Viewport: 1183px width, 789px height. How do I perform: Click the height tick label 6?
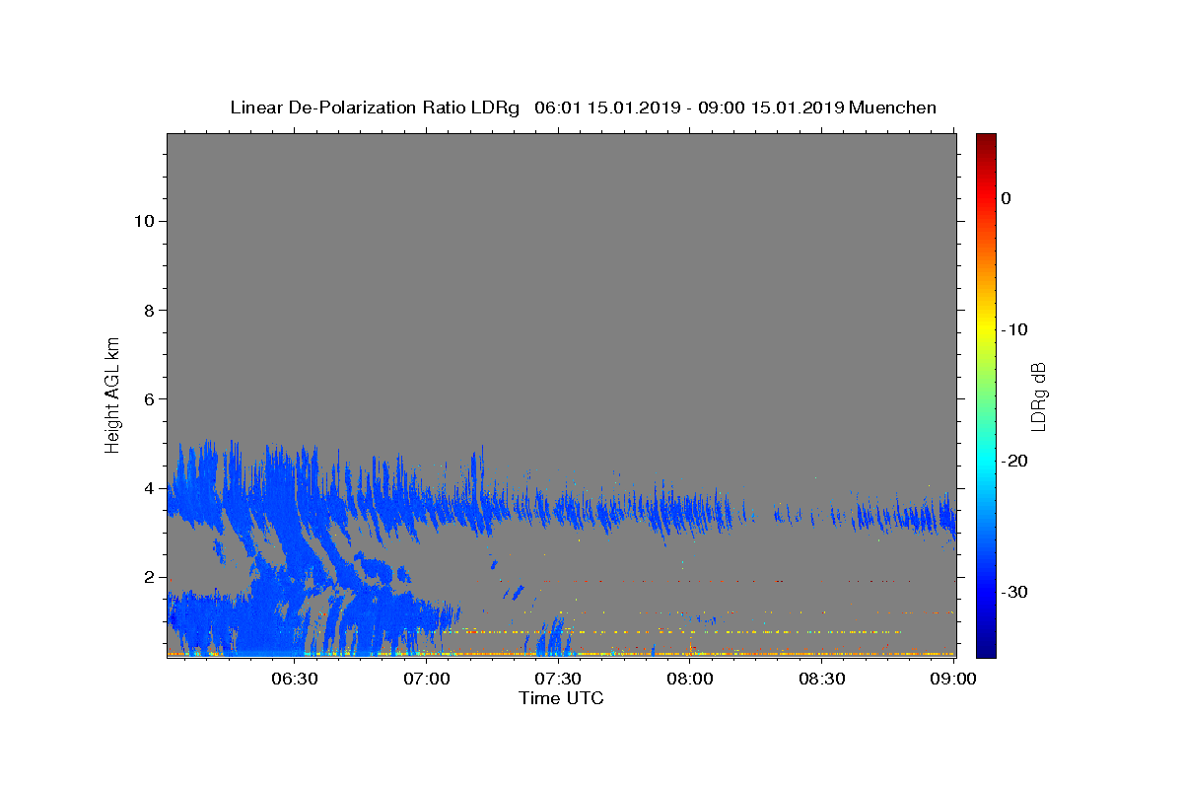pos(148,398)
